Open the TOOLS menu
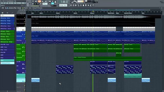 [23, 3]
